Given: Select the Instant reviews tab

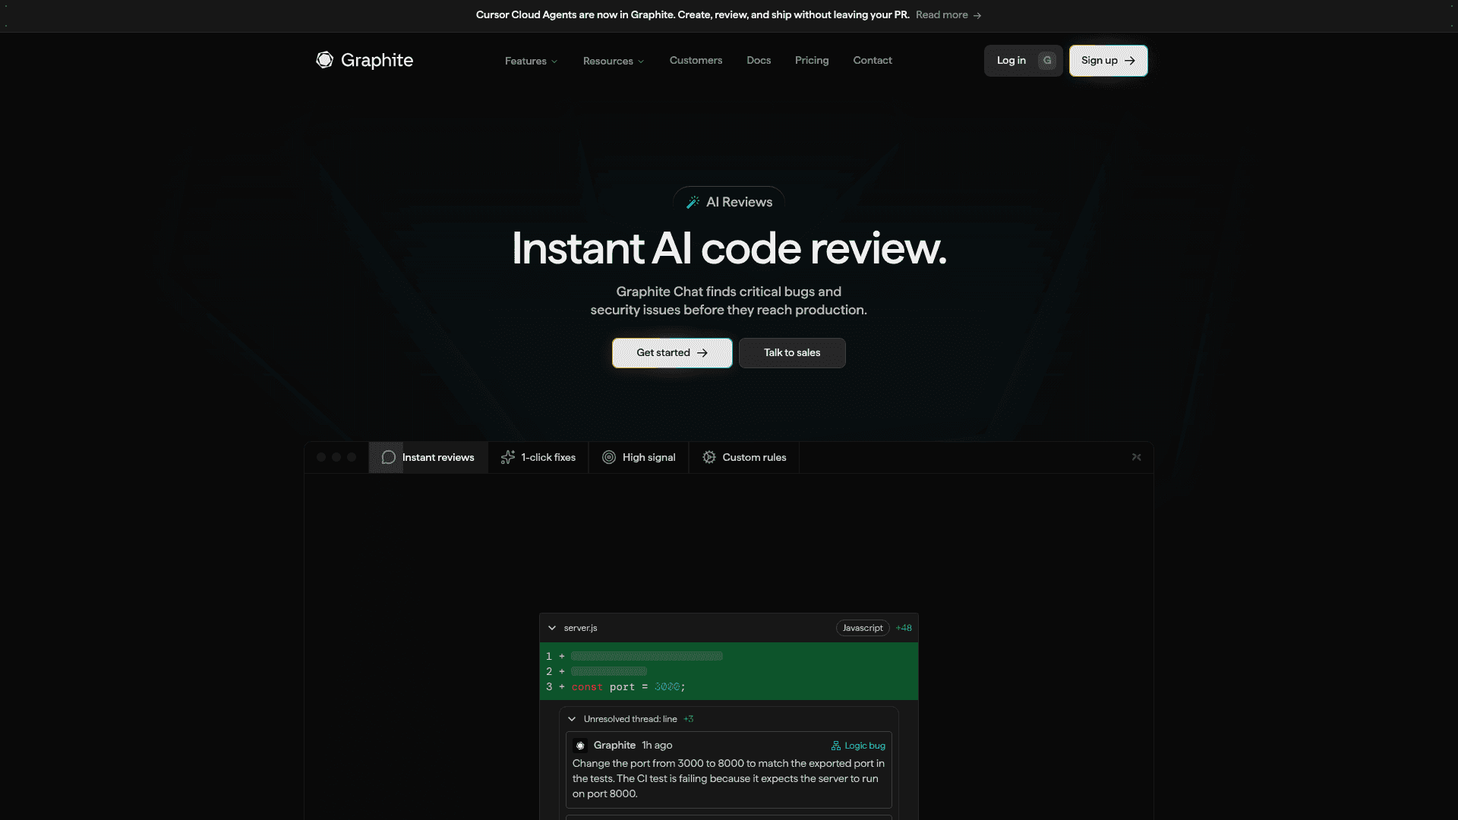Looking at the screenshot, I should click(428, 457).
